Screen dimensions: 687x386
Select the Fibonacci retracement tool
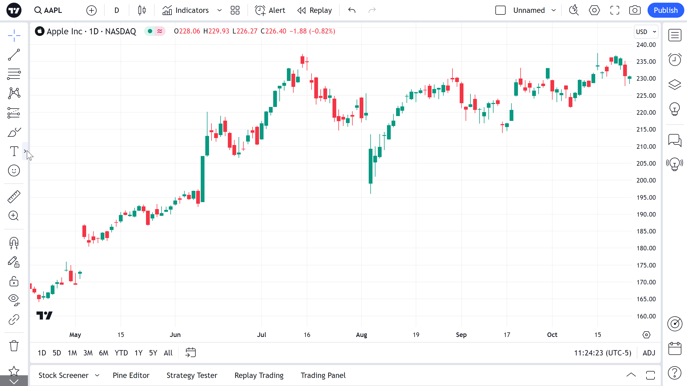point(14,74)
